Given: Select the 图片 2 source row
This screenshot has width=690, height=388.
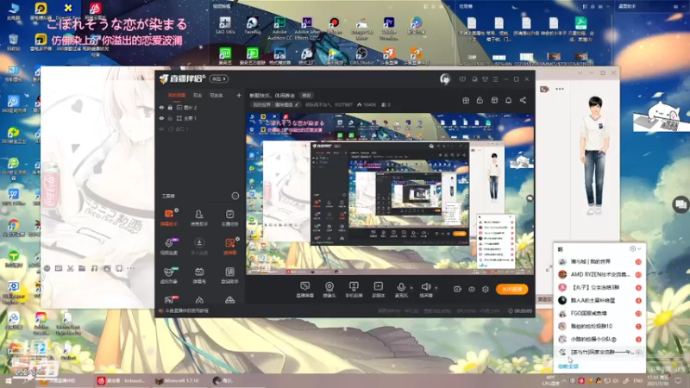Looking at the screenshot, I should (198, 107).
